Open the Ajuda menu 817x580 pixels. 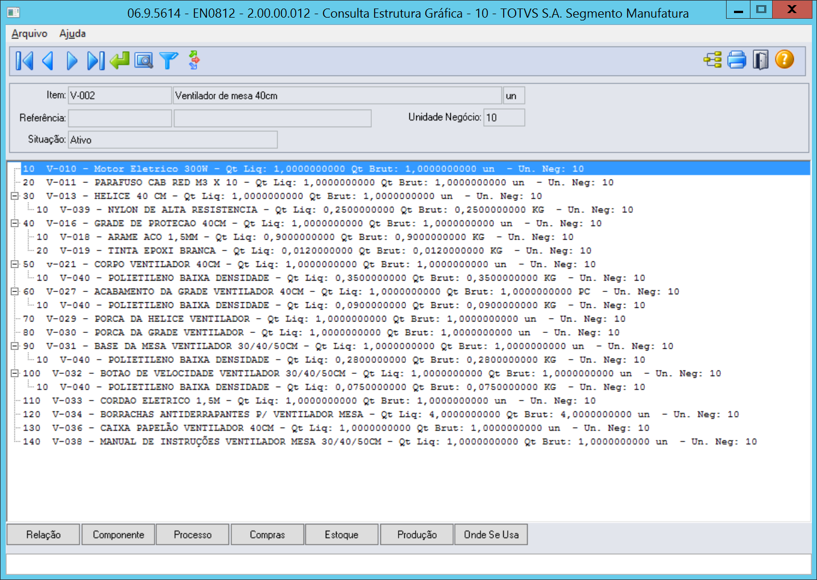click(73, 34)
